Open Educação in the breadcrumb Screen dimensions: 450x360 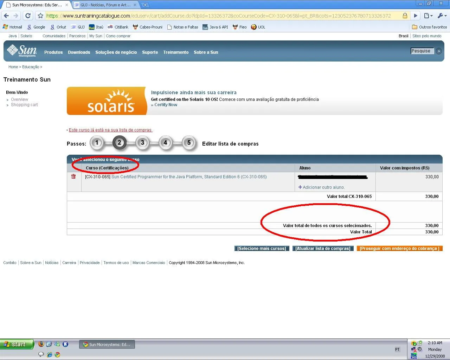(x=31, y=67)
